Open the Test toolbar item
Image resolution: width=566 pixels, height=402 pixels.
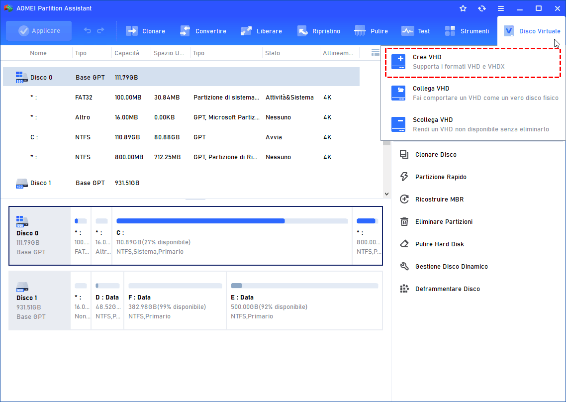pos(416,31)
